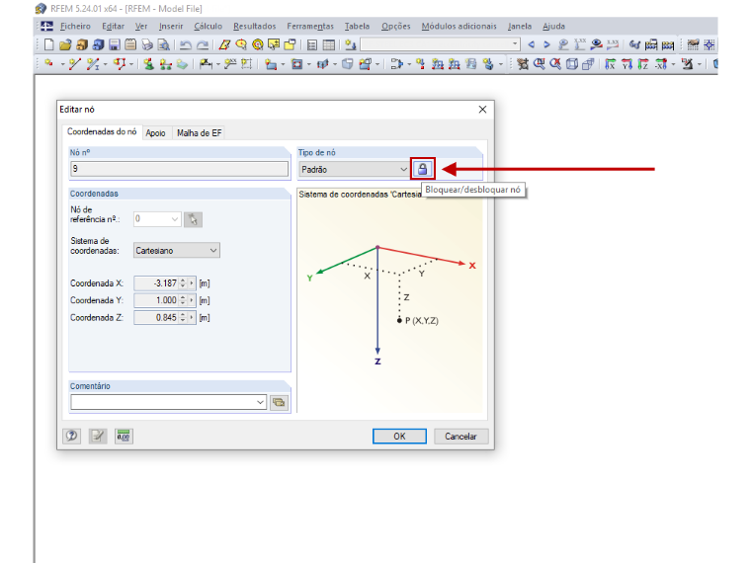Open Ver menu

tap(141, 27)
